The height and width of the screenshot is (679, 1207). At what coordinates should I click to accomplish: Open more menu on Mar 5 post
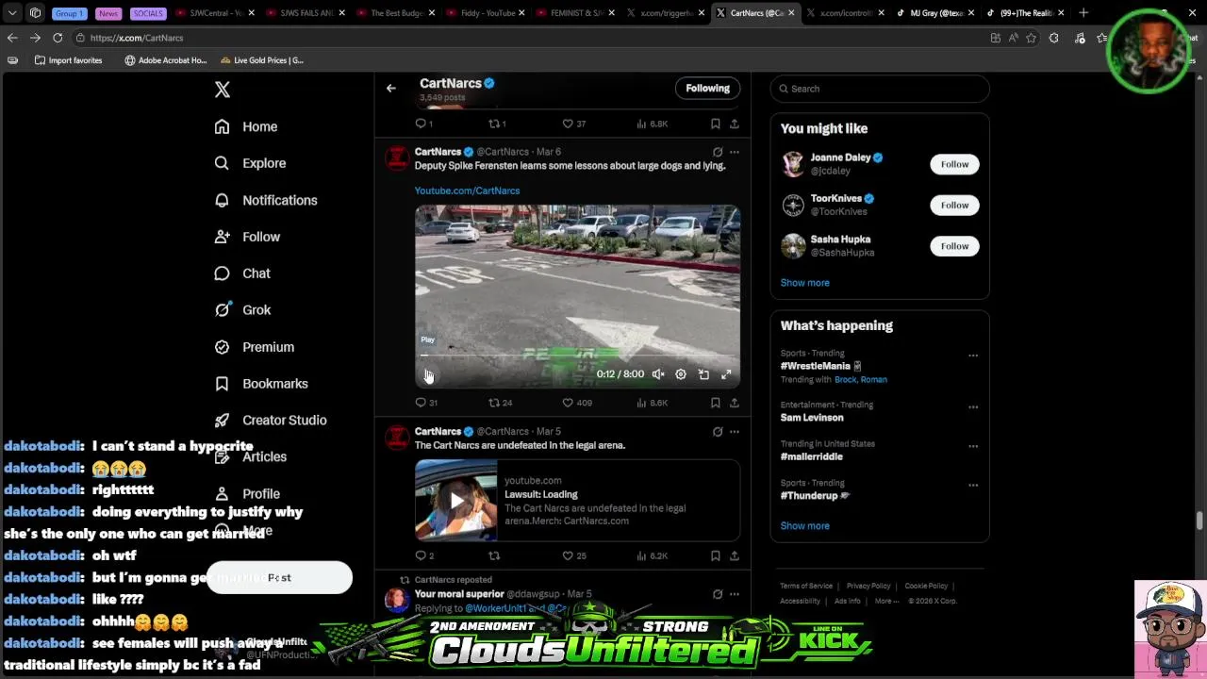(x=734, y=432)
